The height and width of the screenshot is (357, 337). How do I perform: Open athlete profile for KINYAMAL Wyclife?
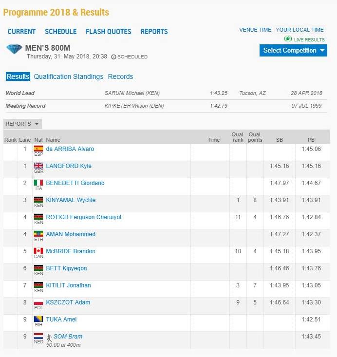click(71, 200)
